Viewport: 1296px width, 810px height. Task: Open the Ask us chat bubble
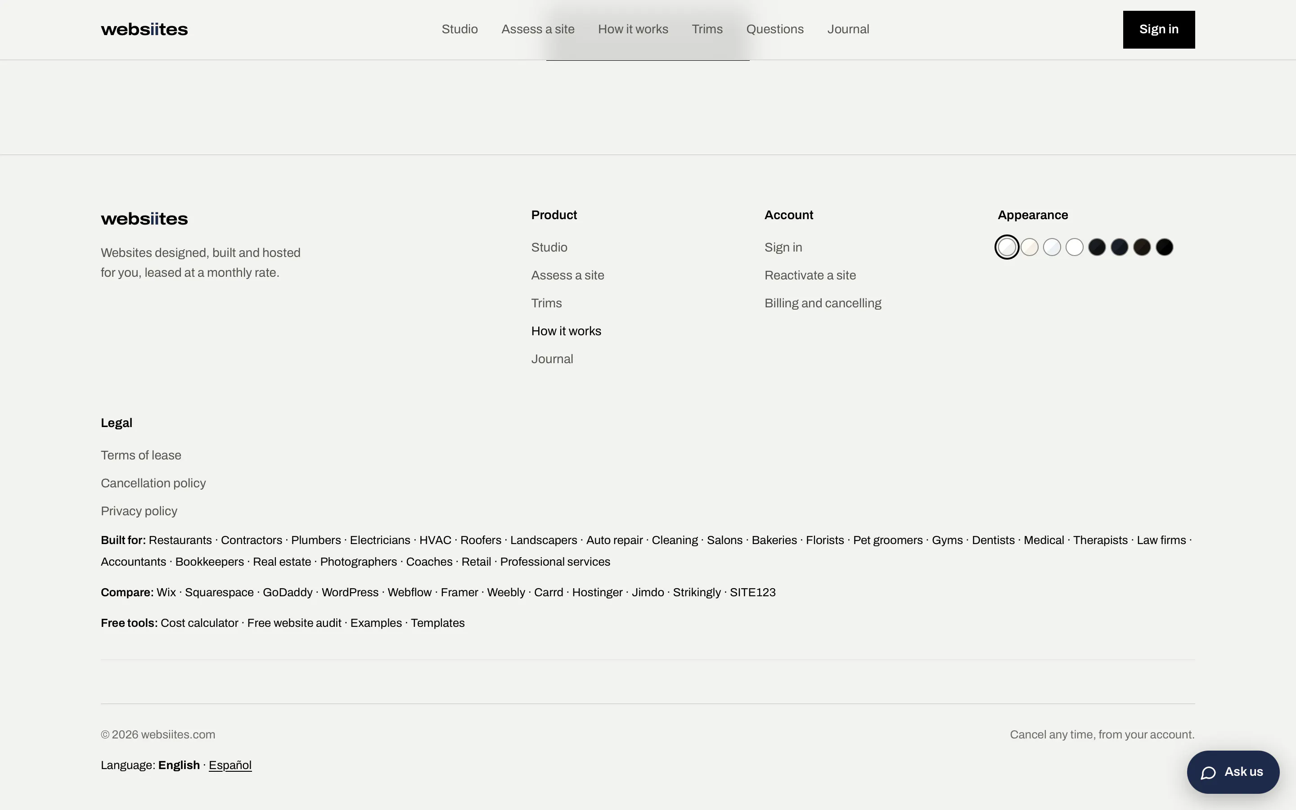coord(1233,772)
